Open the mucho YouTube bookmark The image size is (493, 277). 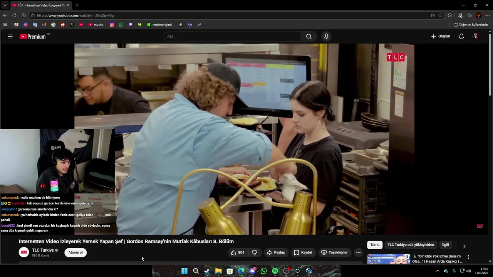pos(96,25)
